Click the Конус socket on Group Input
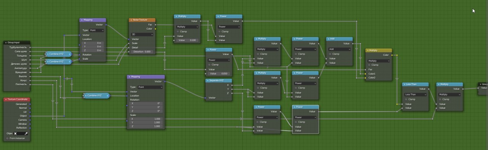 pos(30,80)
